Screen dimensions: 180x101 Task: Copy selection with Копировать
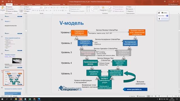tap(10, 9)
